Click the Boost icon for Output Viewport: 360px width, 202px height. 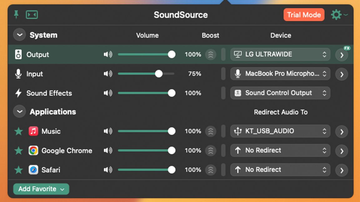pyautogui.click(x=211, y=55)
